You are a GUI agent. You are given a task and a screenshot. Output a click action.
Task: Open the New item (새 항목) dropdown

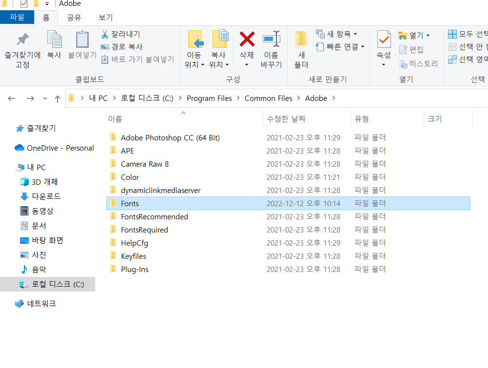(x=336, y=34)
